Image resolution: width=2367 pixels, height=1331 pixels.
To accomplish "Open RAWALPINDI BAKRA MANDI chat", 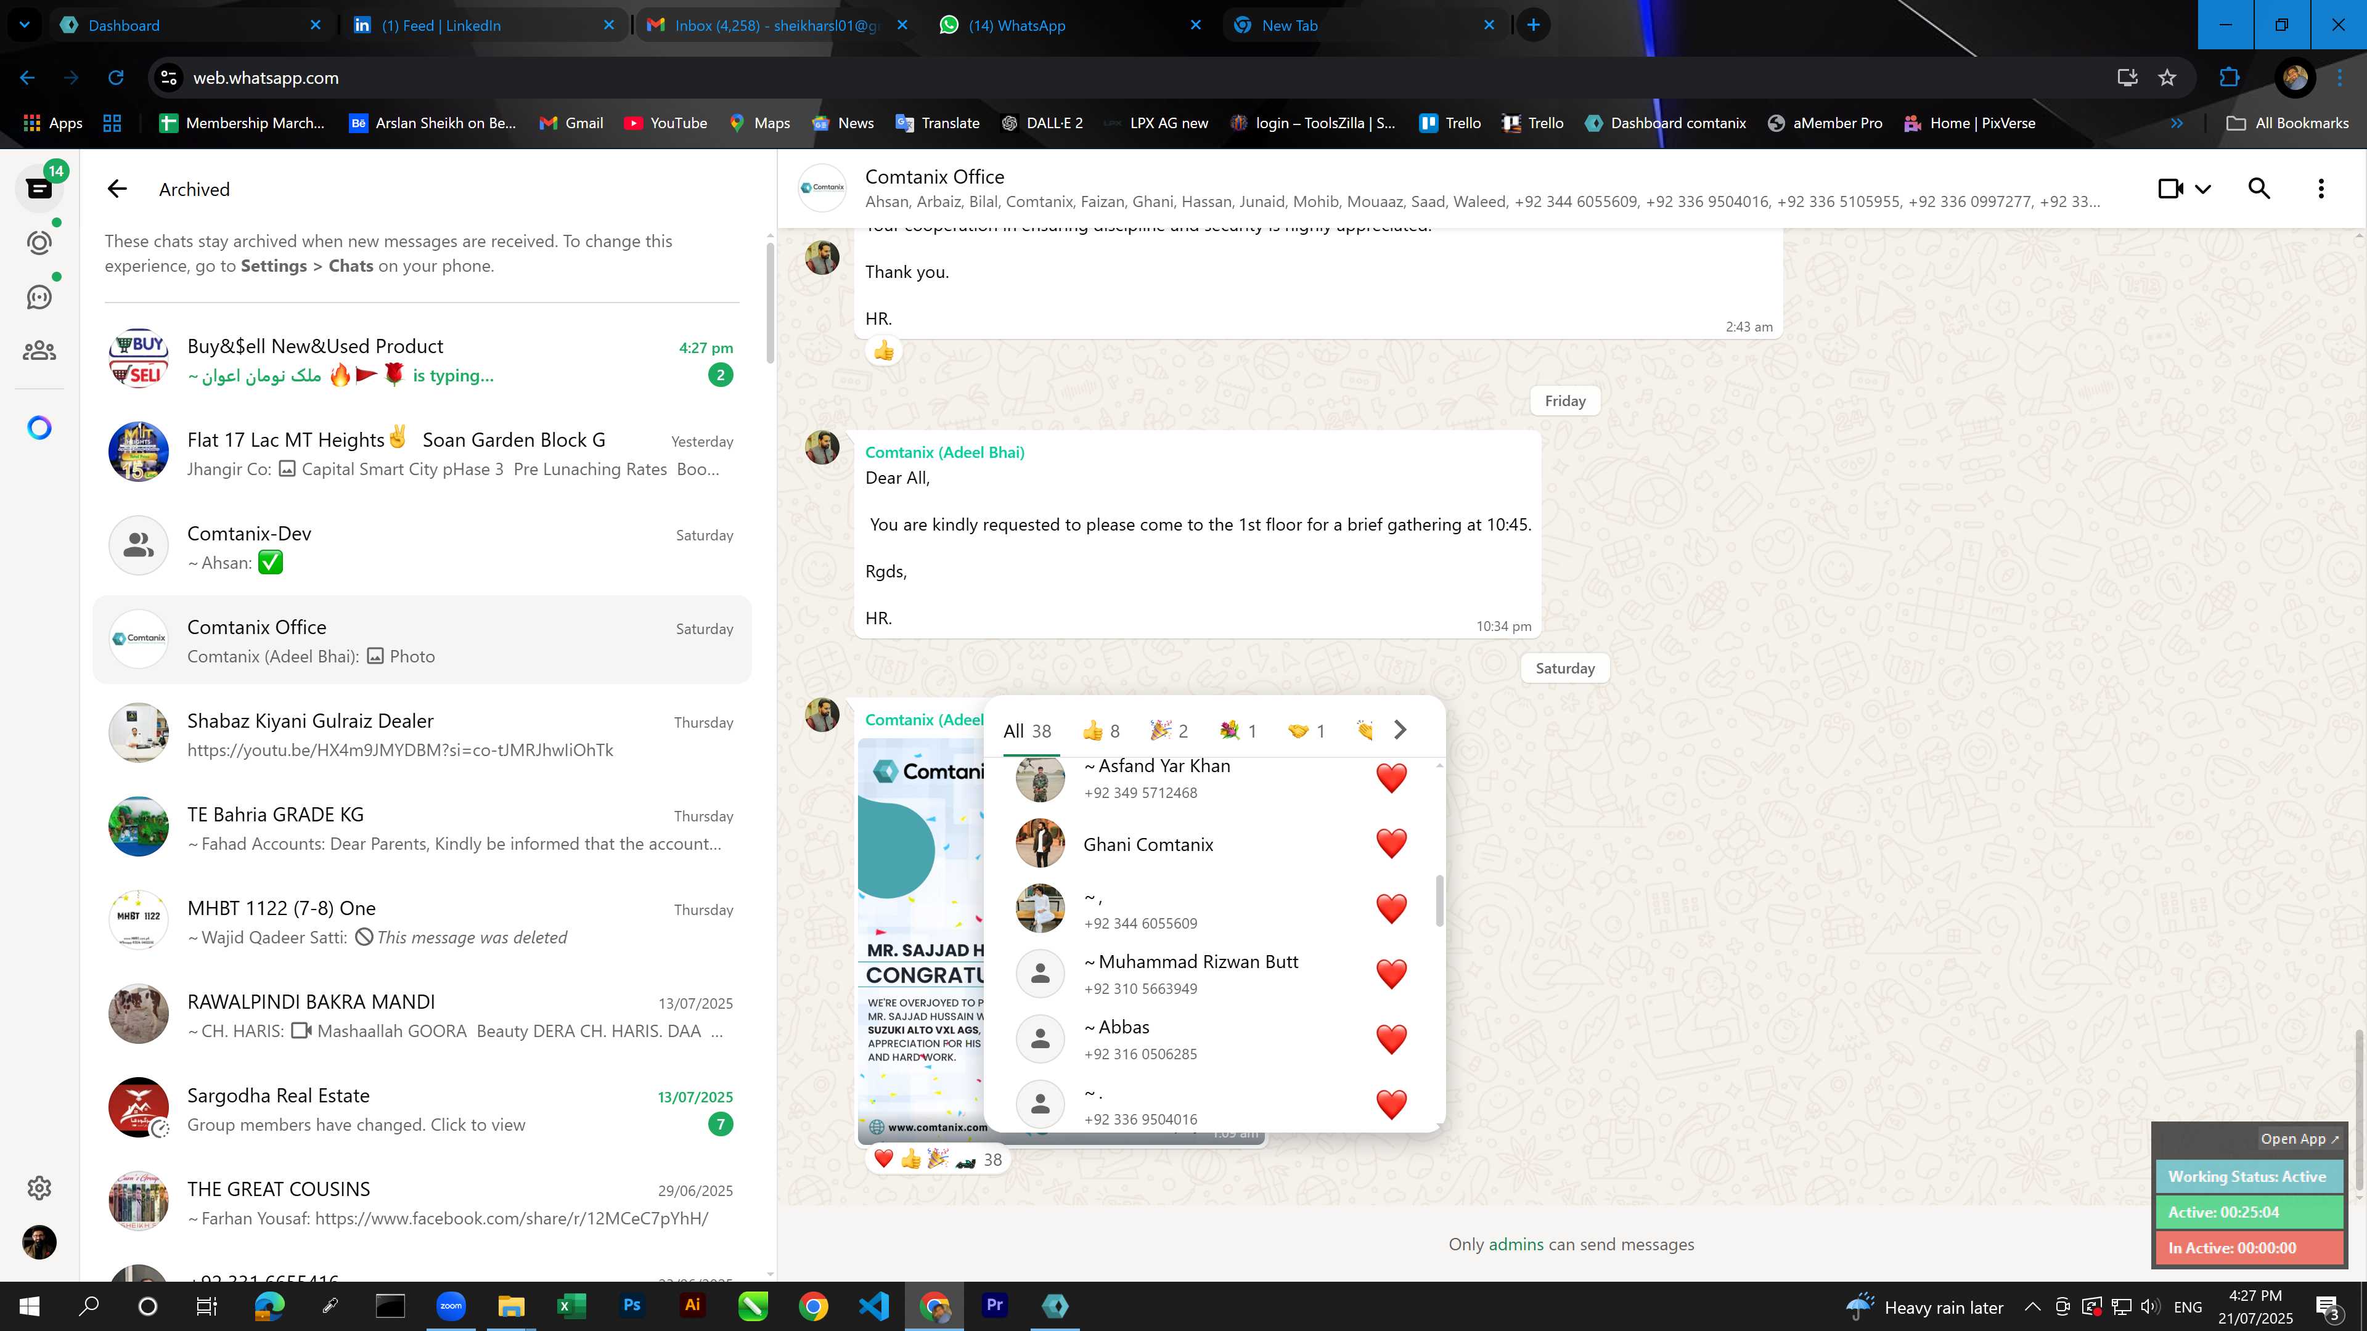I will (x=422, y=1015).
